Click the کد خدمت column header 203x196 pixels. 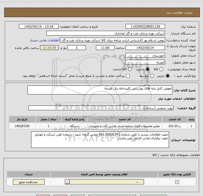click(175, 119)
